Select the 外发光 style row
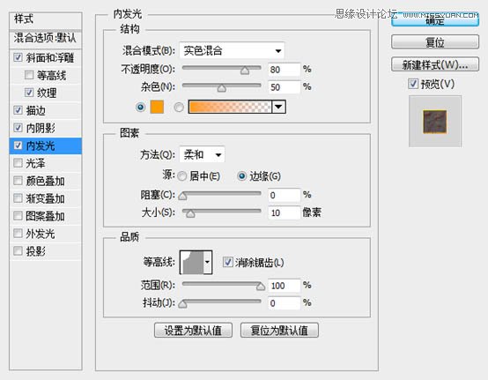Screen dimensions: 488x380 click(x=46, y=234)
